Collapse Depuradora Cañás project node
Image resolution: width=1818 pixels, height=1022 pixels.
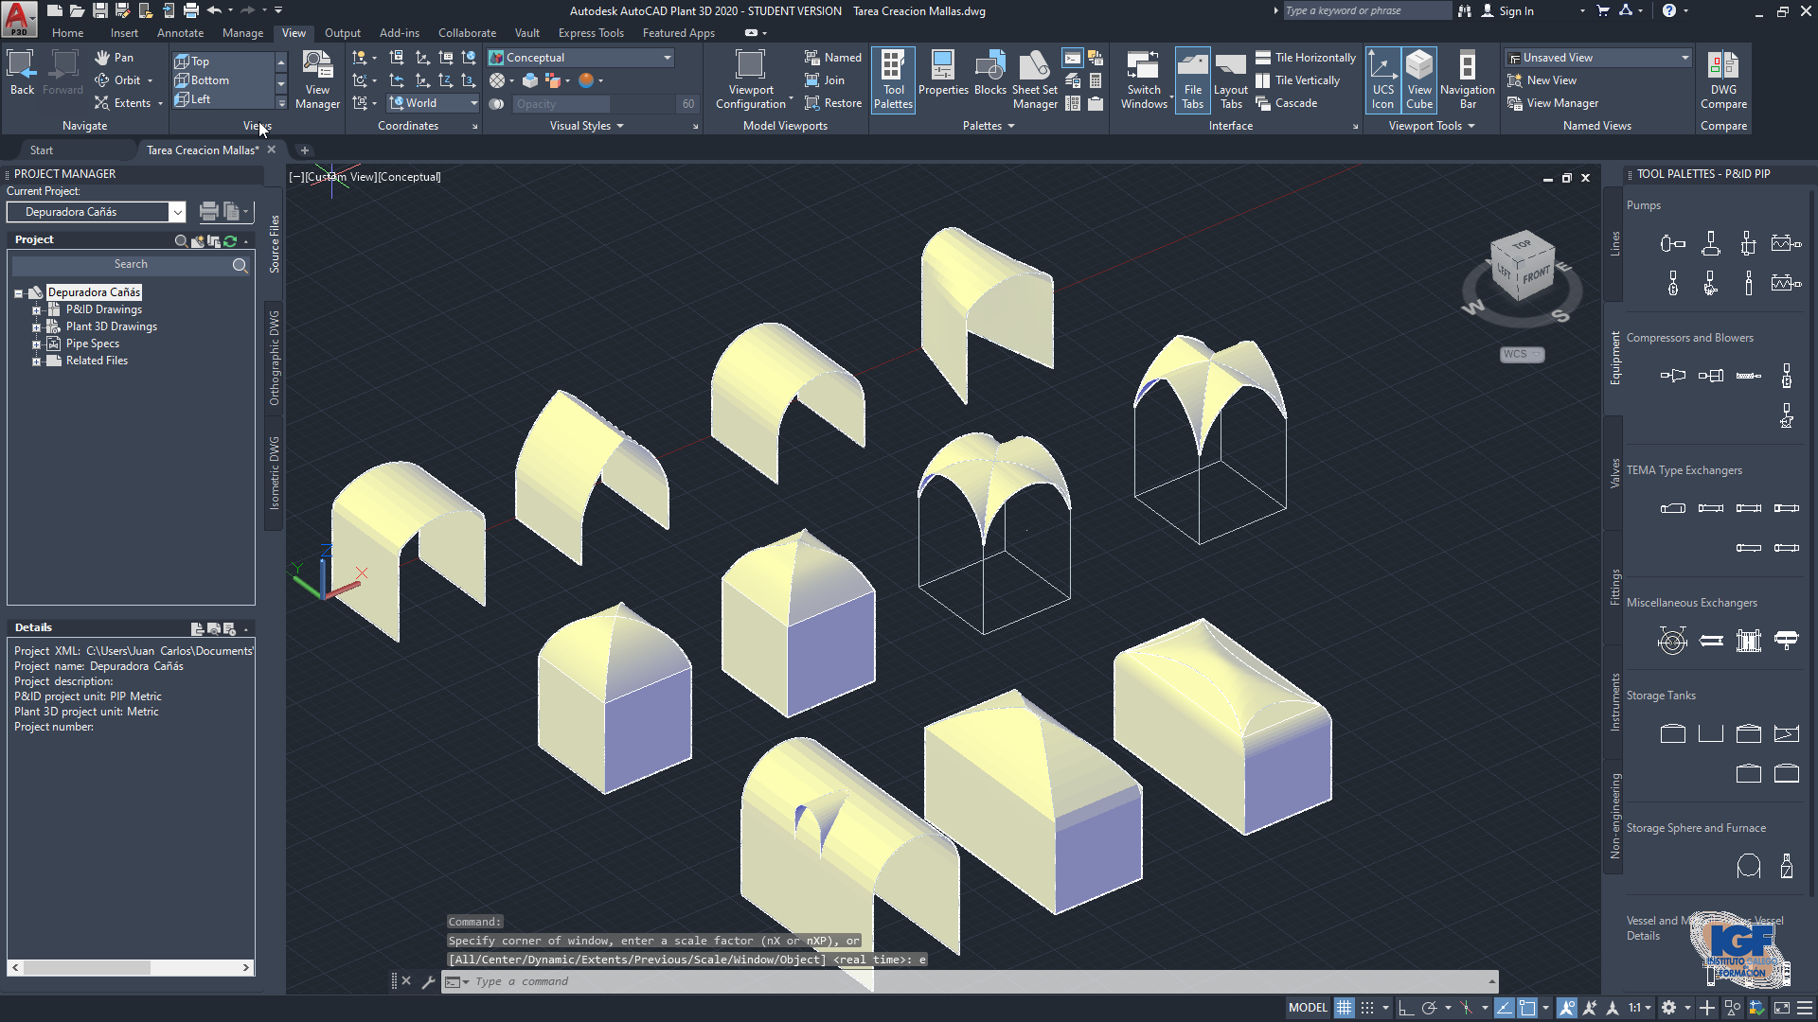(x=18, y=293)
